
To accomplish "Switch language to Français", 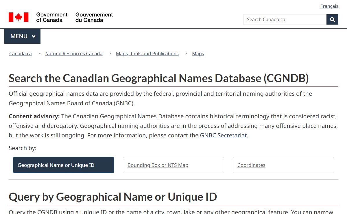I will click(x=329, y=6).
